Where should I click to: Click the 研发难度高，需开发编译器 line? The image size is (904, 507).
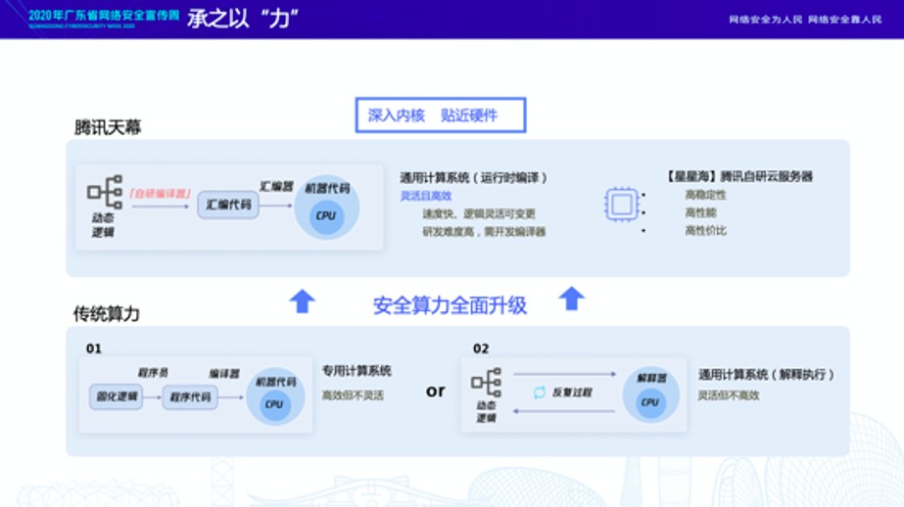pos(484,232)
